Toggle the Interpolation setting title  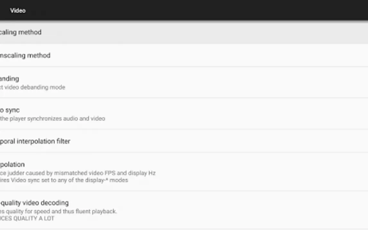[x=13, y=164]
